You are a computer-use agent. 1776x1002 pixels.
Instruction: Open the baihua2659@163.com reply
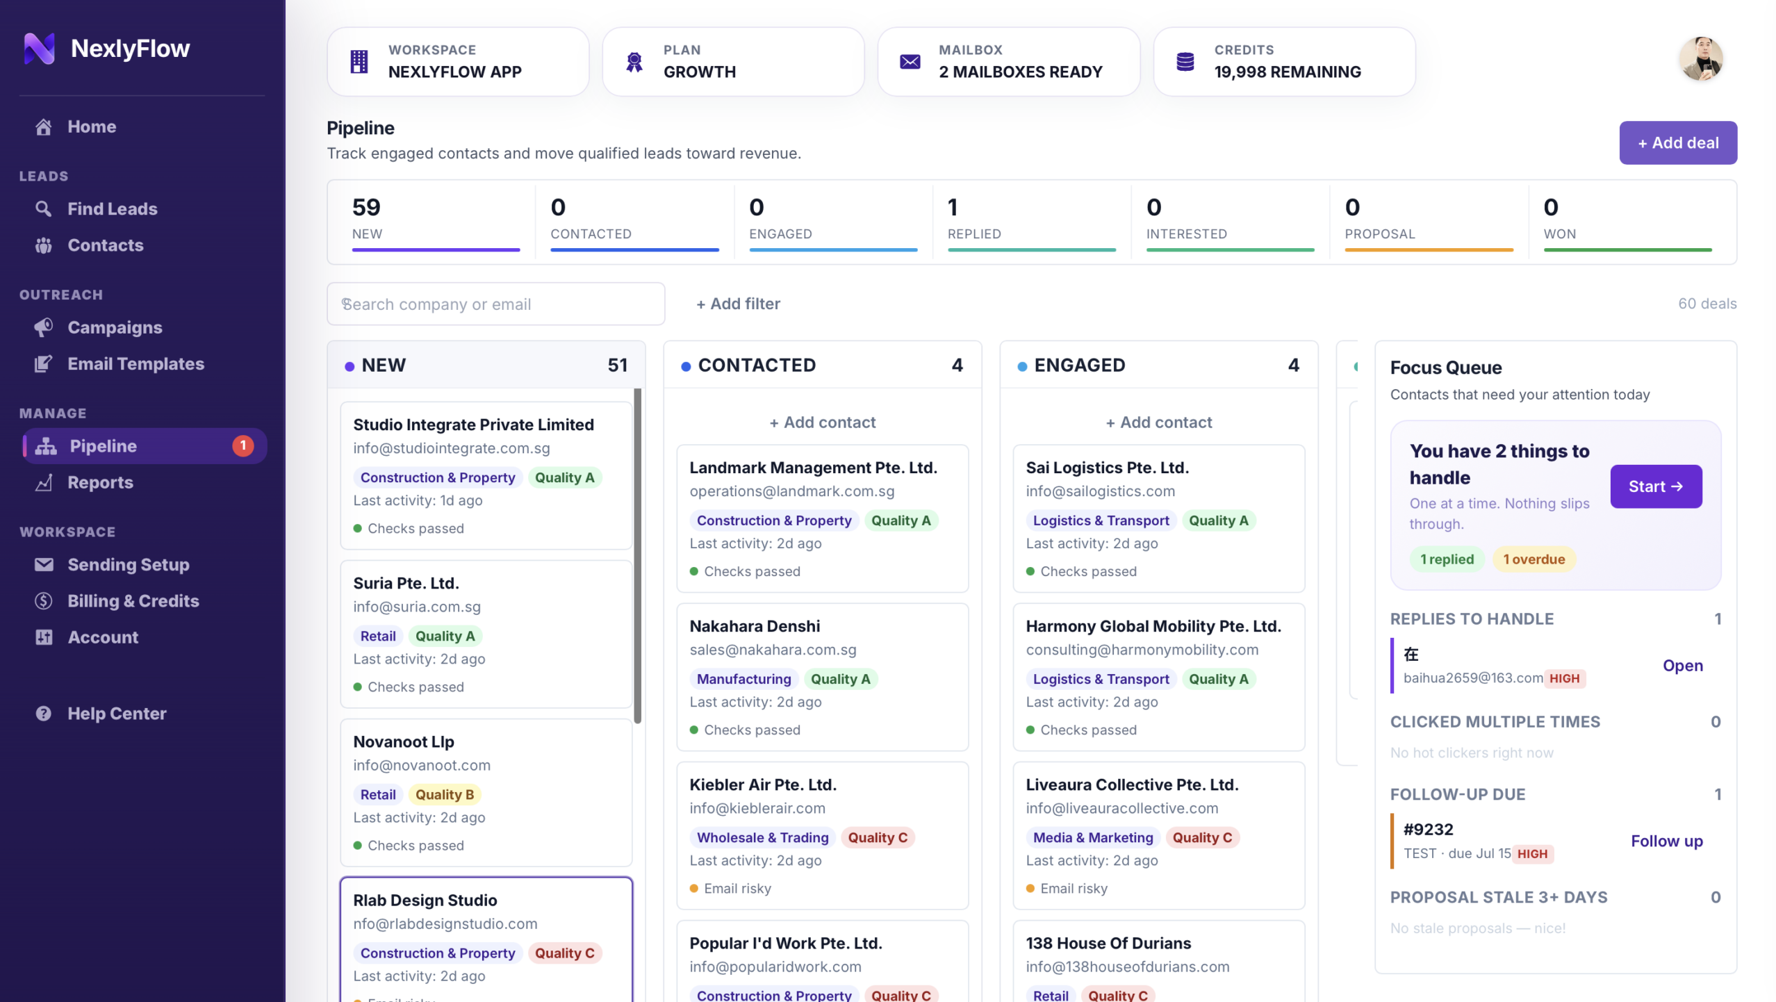pyautogui.click(x=1682, y=666)
